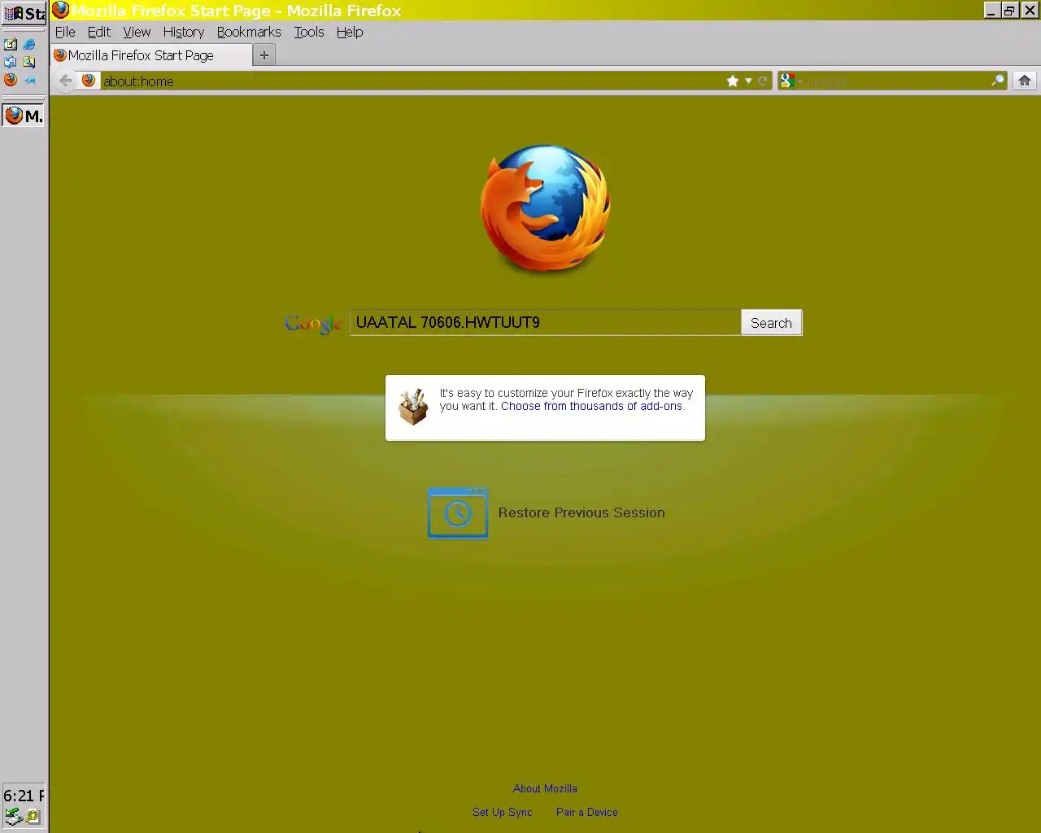
Task: Click Restore Previous Session label
Action: pyautogui.click(x=581, y=512)
